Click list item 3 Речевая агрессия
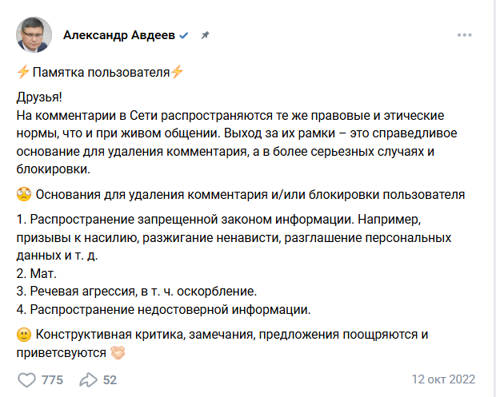Viewport: 496px width, 397px height. click(136, 292)
